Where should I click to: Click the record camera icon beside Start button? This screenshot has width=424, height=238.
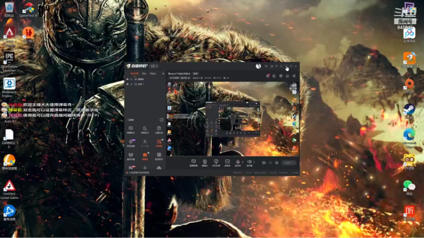(264, 163)
